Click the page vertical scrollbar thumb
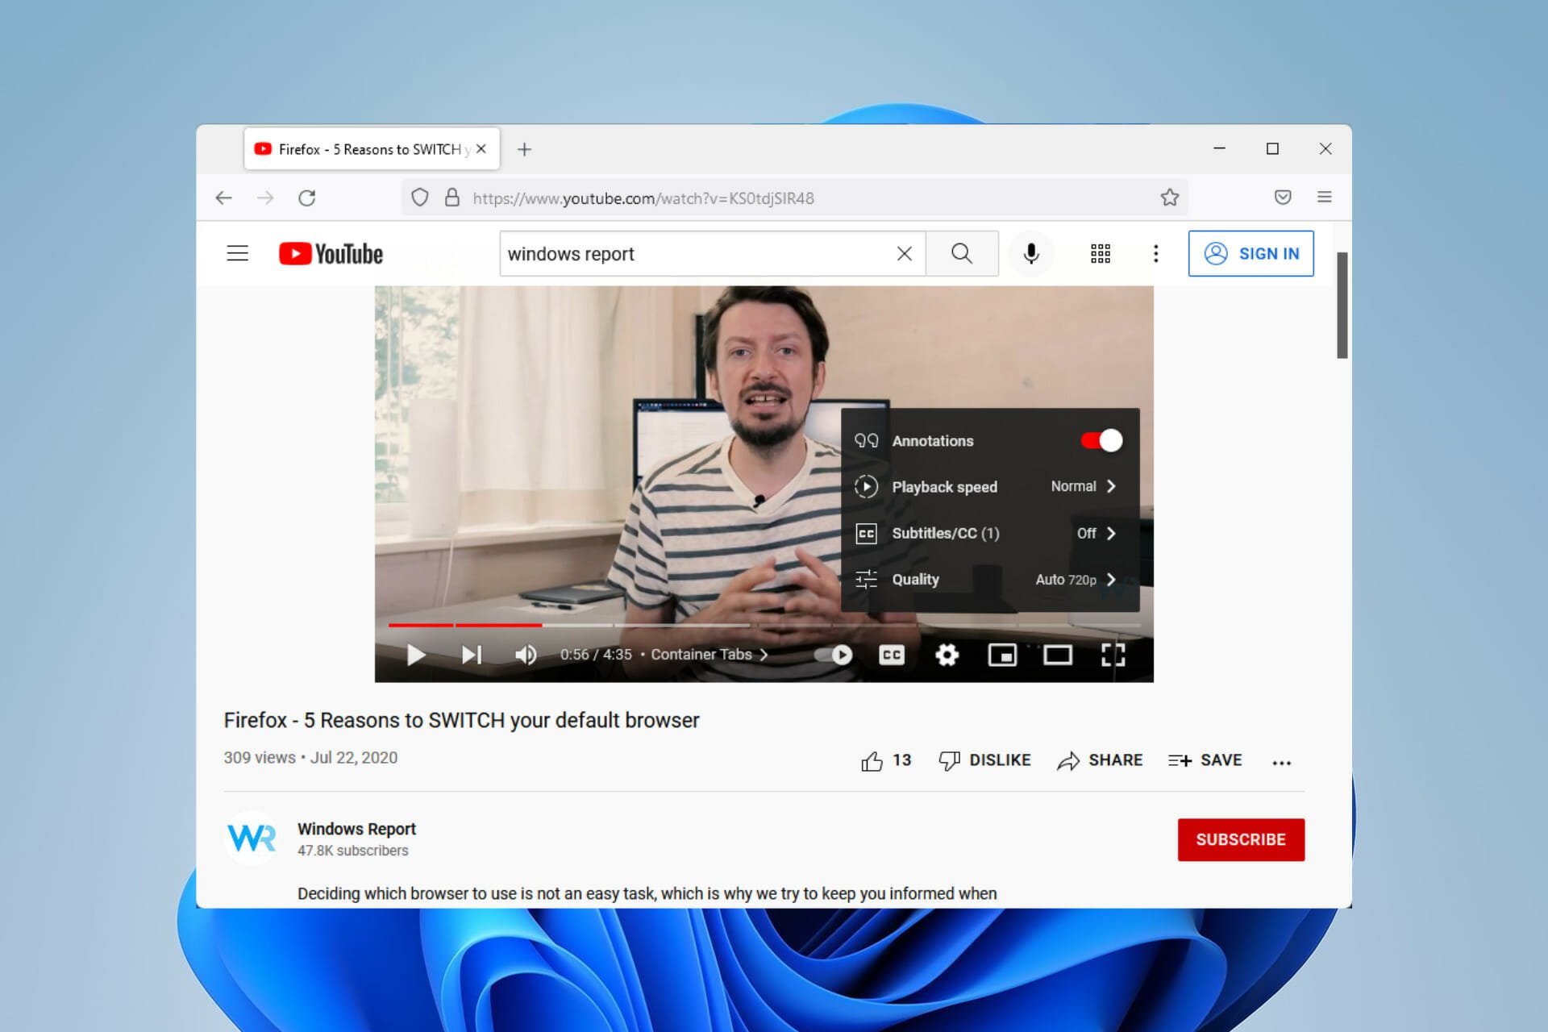Screen dimensions: 1548x1032 tap(1342, 305)
